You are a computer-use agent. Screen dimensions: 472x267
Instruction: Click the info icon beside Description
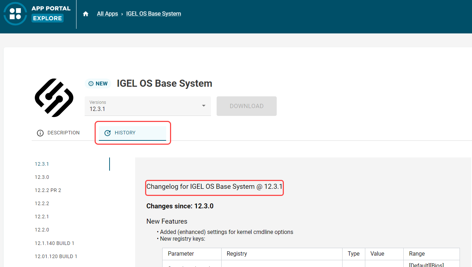(x=40, y=133)
